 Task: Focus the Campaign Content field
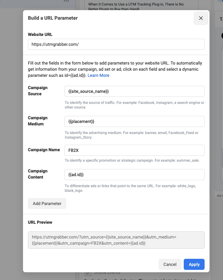coord(134,175)
